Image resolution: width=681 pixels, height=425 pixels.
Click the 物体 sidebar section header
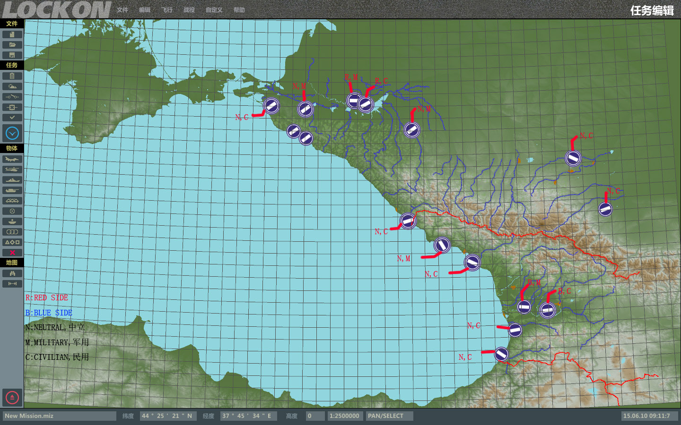pyautogui.click(x=12, y=148)
